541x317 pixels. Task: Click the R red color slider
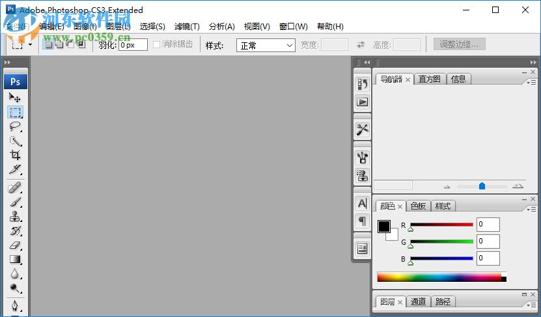point(441,225)
